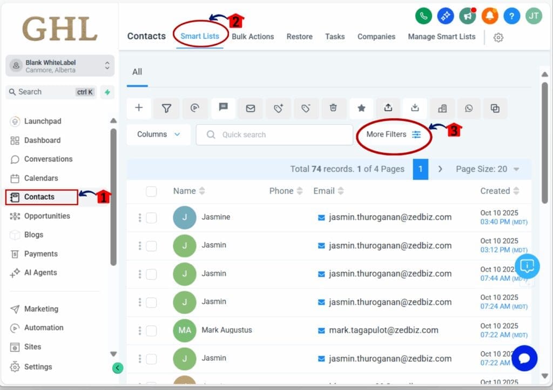The image size is (553, 390).
Task: Click the plus icon to add contact
Action: pos(139,108)
